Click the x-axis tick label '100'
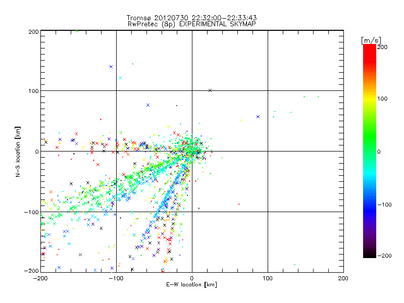404x303 pixels. (268, 278)
